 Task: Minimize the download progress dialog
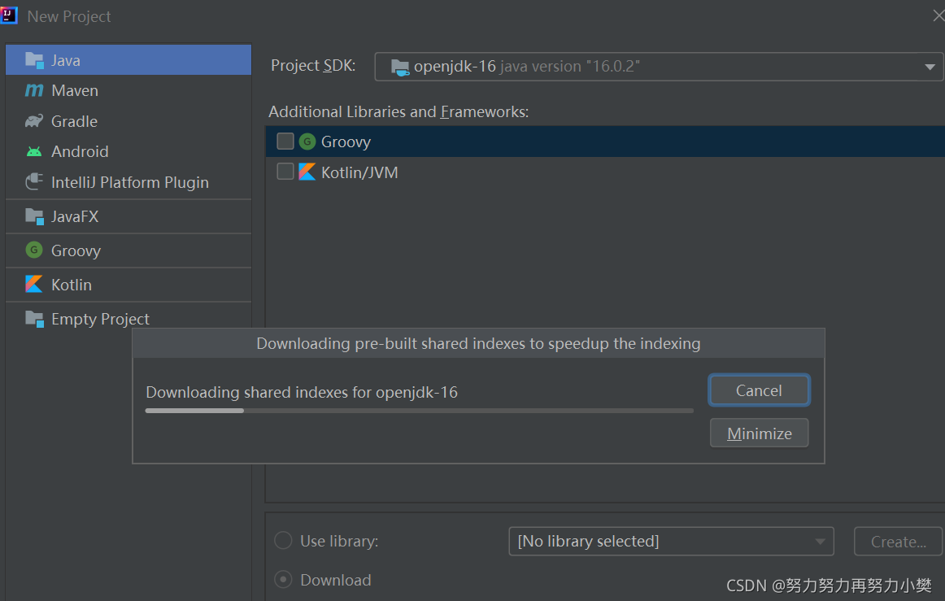[x=759, y=433]
